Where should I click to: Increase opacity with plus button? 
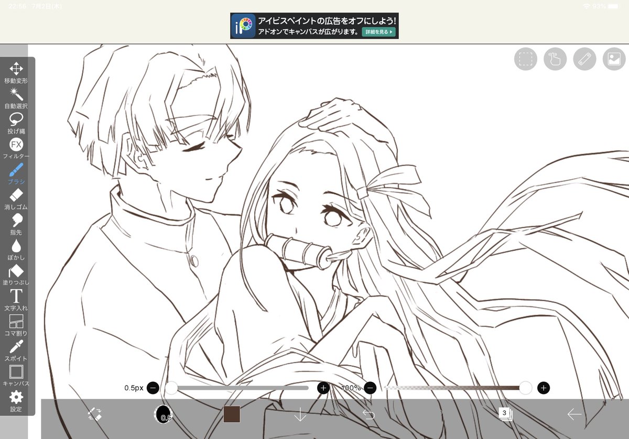pos(544,388)
